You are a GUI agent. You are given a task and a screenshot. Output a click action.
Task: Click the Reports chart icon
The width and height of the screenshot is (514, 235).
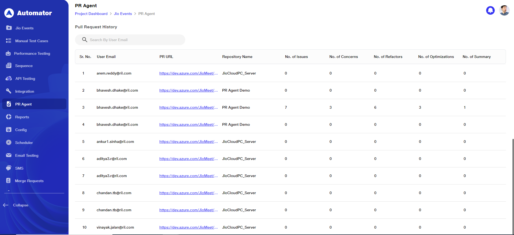click(9, 117)
